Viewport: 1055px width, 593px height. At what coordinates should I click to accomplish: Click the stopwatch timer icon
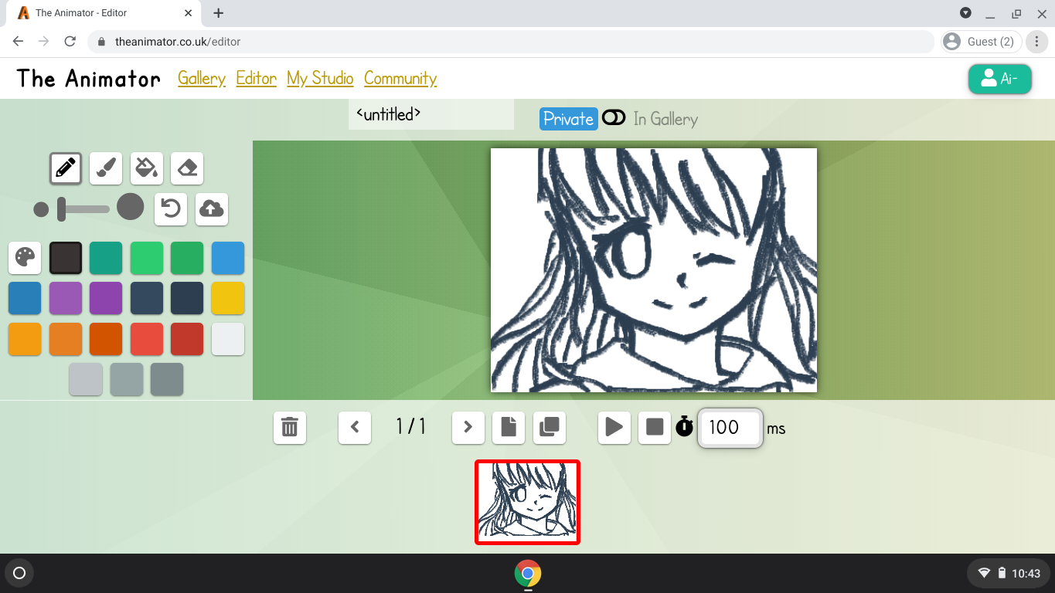pos(685,426)
